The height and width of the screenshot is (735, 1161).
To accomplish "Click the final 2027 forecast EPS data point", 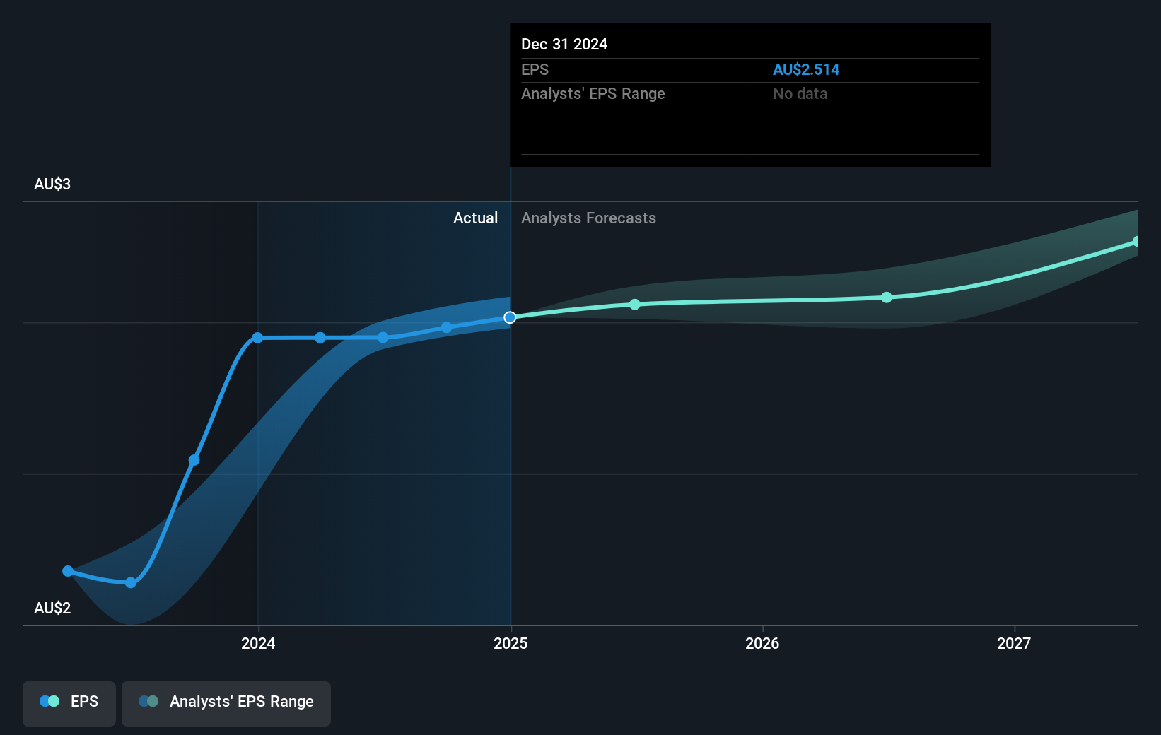I will tap(1136, 242).
